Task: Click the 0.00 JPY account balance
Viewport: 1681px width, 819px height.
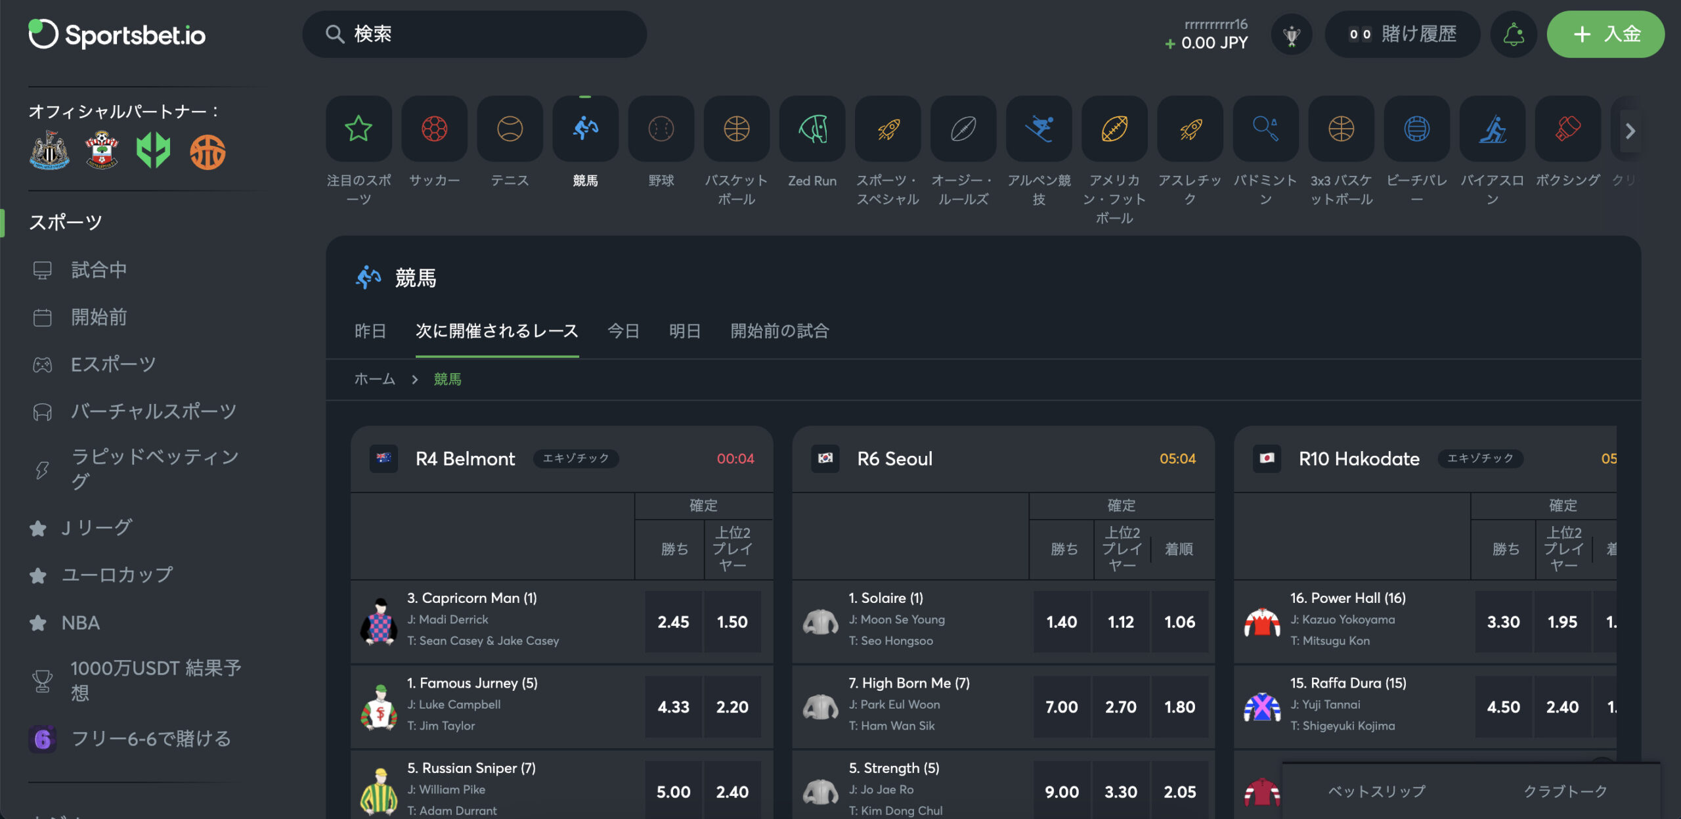Action: 1214,43
